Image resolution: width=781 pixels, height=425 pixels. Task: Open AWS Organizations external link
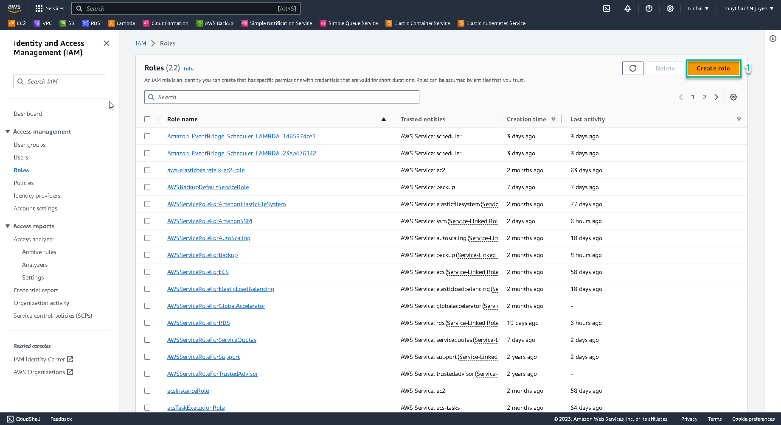[43, 372]
